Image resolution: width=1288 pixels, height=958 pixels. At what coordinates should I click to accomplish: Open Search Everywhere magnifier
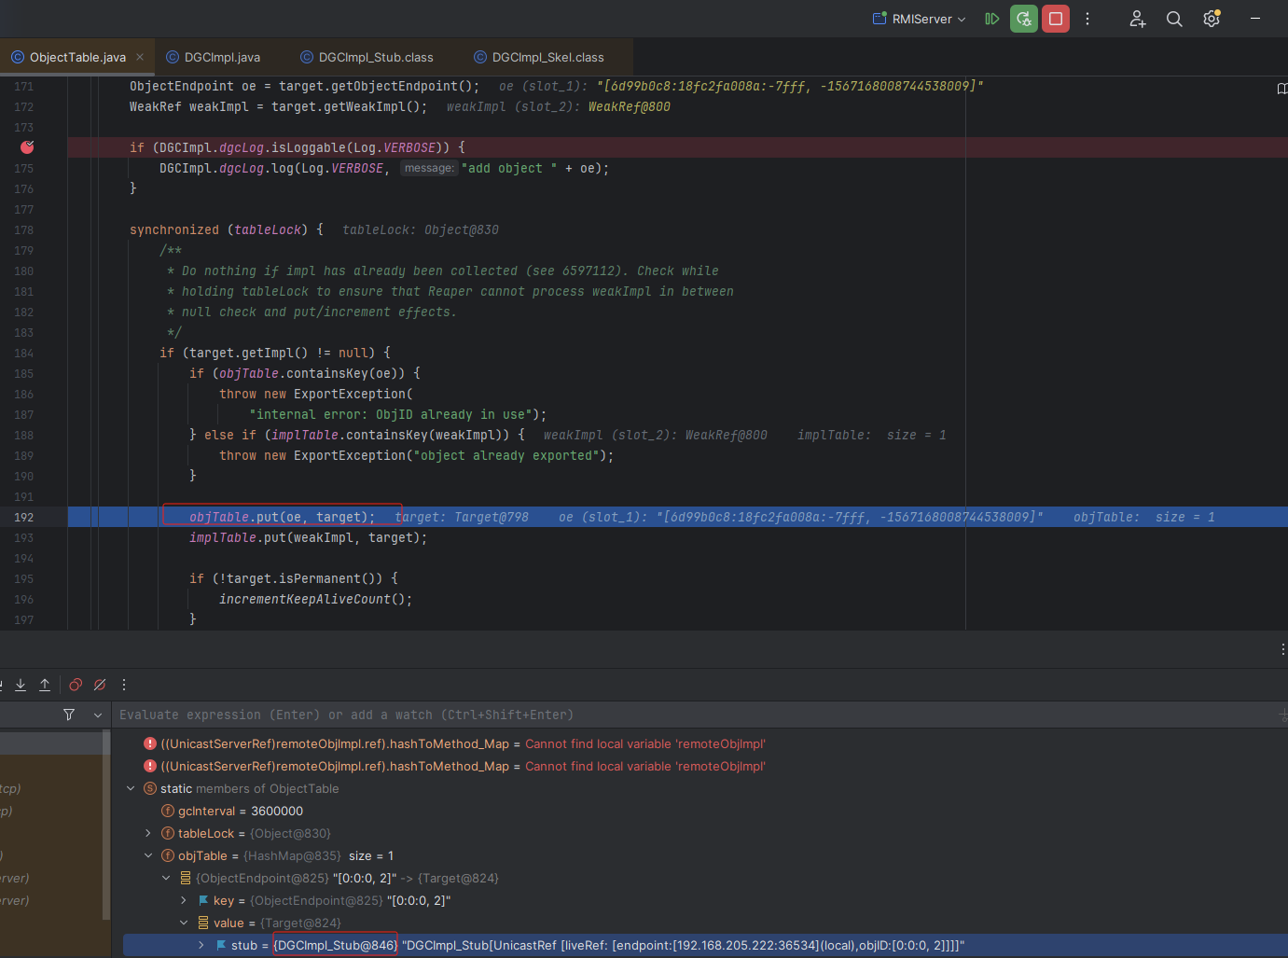coord(1174,19)
